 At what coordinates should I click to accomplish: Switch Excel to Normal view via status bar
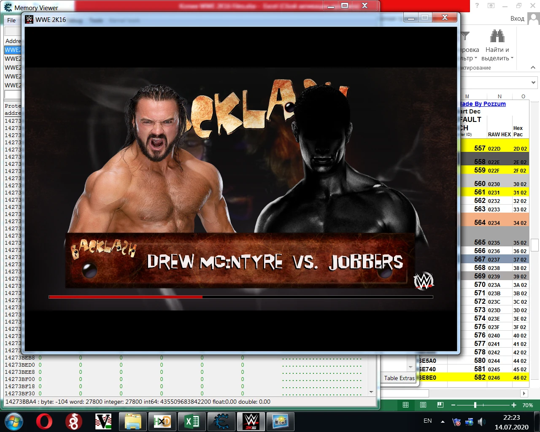pyautogui.click(x=405, y=405)
